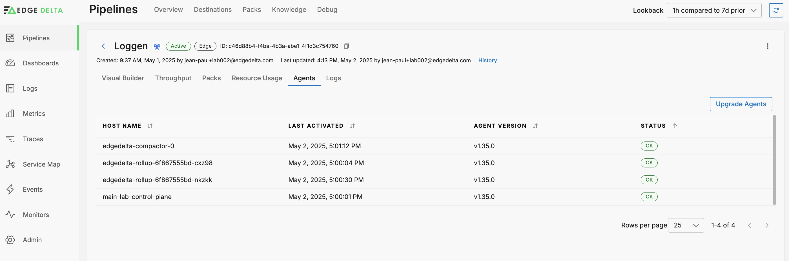789x261 pixels.
Task: Open Pipelines via its sidebar icon
Action: pyautogui.click(x=10, y=38)
